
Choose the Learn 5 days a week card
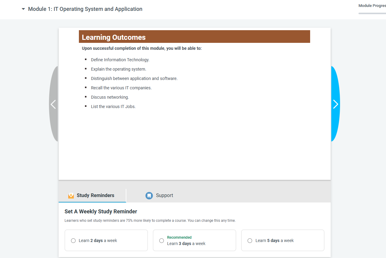click(x=283, y=240)
